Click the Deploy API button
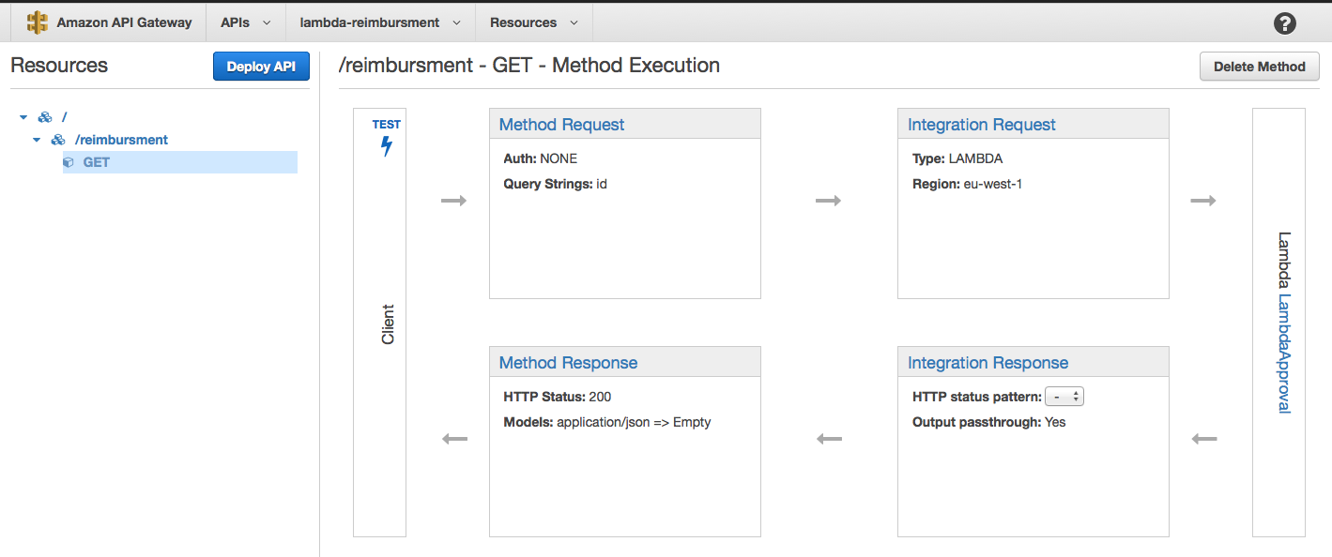The height and width of the screenshot is (557, 1332). coord(261,66)
